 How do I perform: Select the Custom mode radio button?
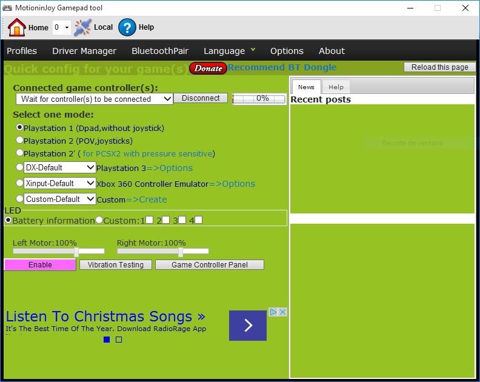pyautogui.click(x=19, y=198)
